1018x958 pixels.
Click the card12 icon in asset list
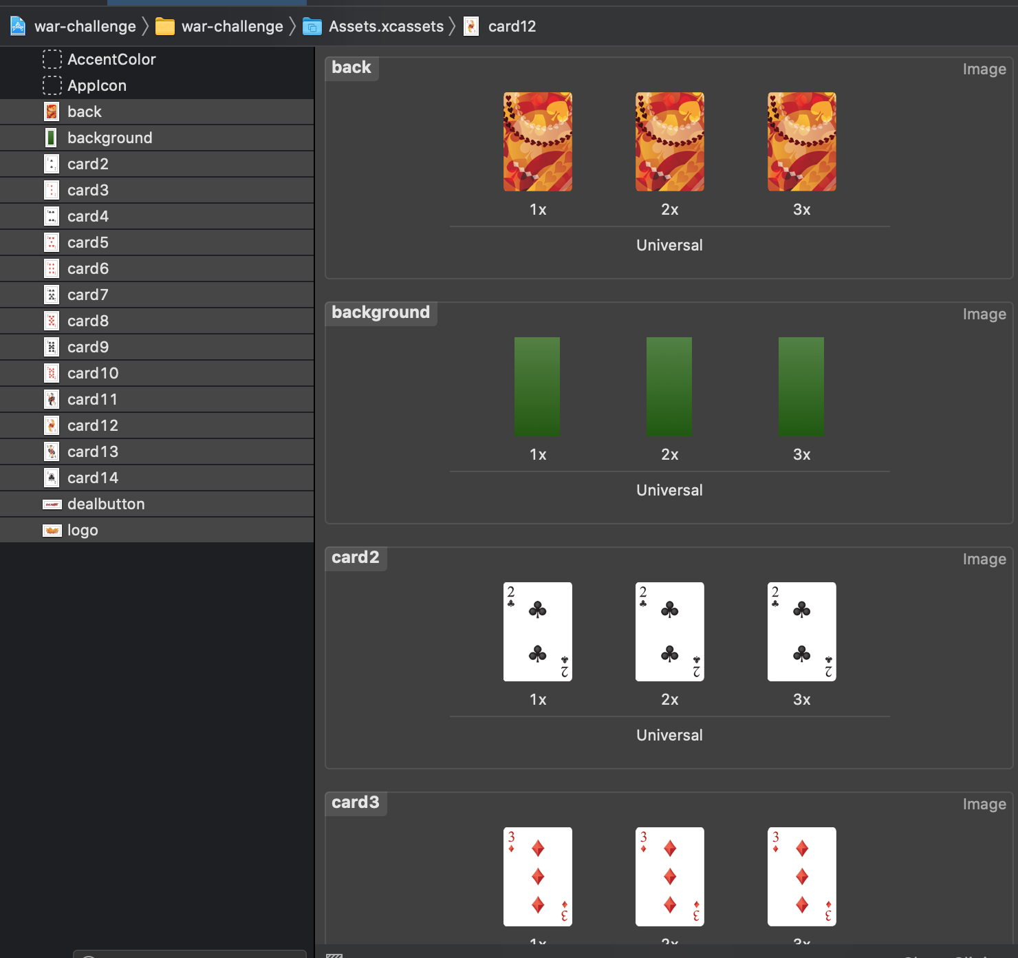52,425
